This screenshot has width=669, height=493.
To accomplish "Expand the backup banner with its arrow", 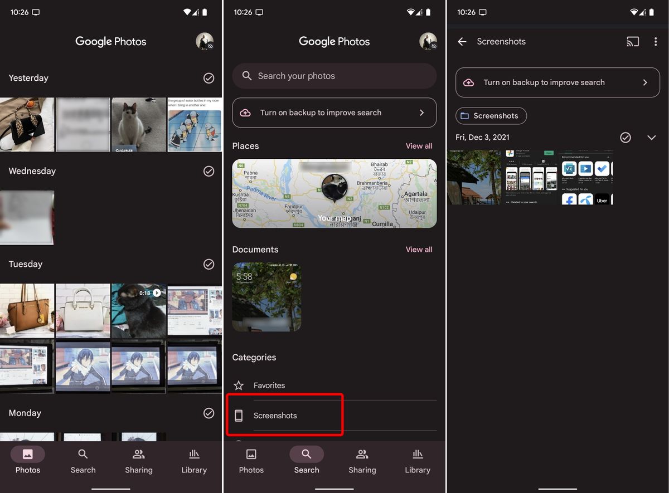I will 645,82.
